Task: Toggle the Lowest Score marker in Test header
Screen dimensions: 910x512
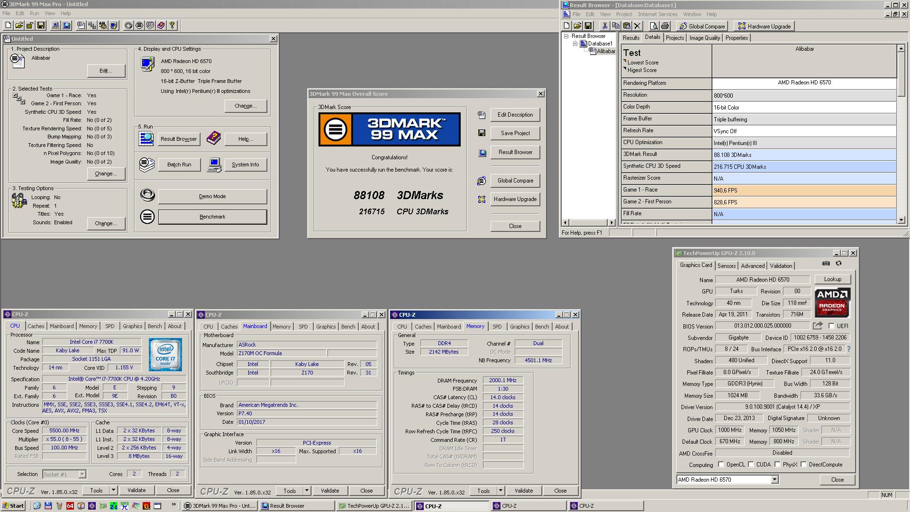Action: pyautogui.click(x=625, y=61)
